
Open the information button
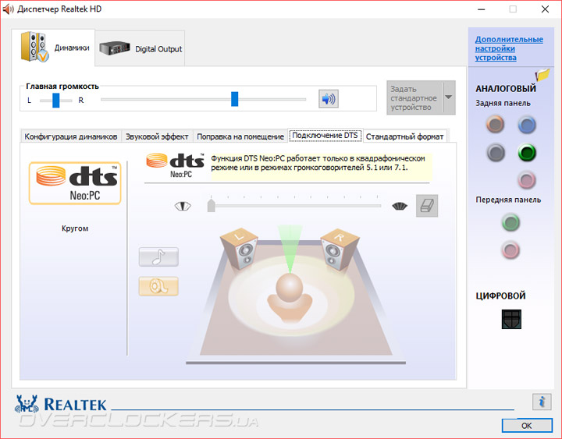(x=542, y=402)
